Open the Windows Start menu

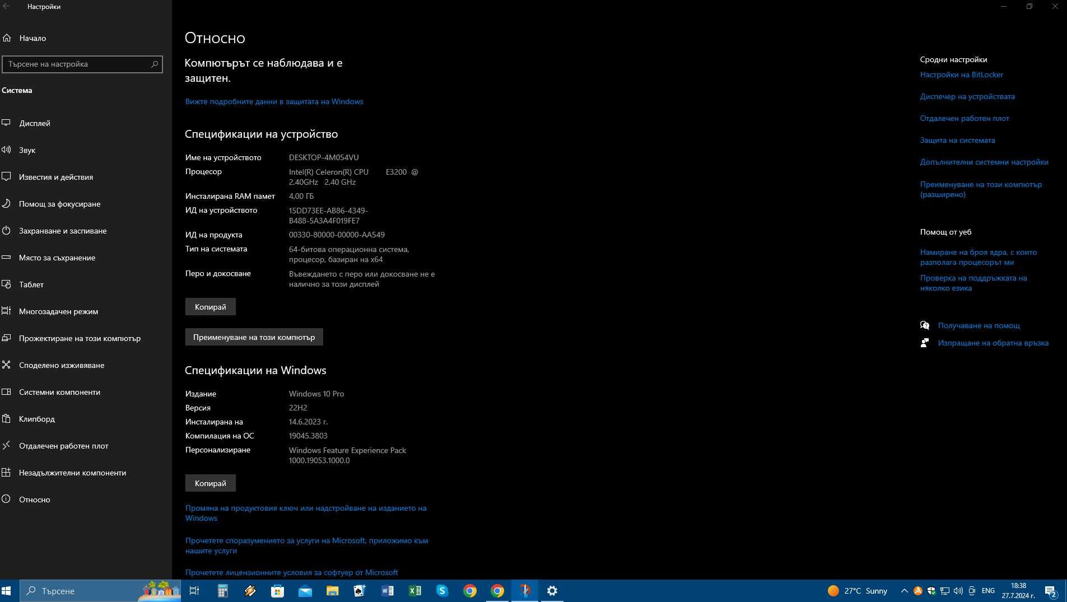[x=7, y=591]
